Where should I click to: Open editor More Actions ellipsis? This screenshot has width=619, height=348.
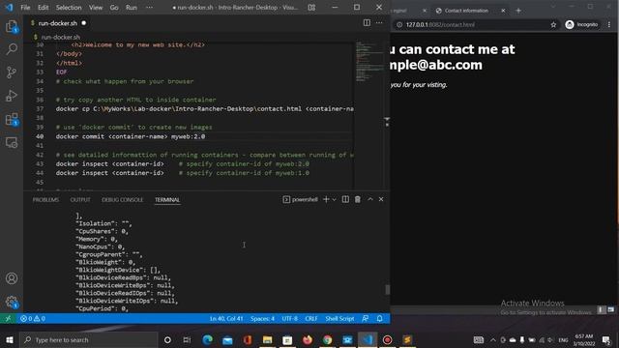[379, 23]
